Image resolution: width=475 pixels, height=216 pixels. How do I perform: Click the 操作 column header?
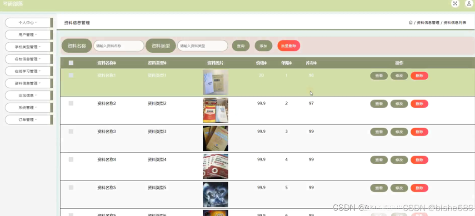(x=399, y=63)
